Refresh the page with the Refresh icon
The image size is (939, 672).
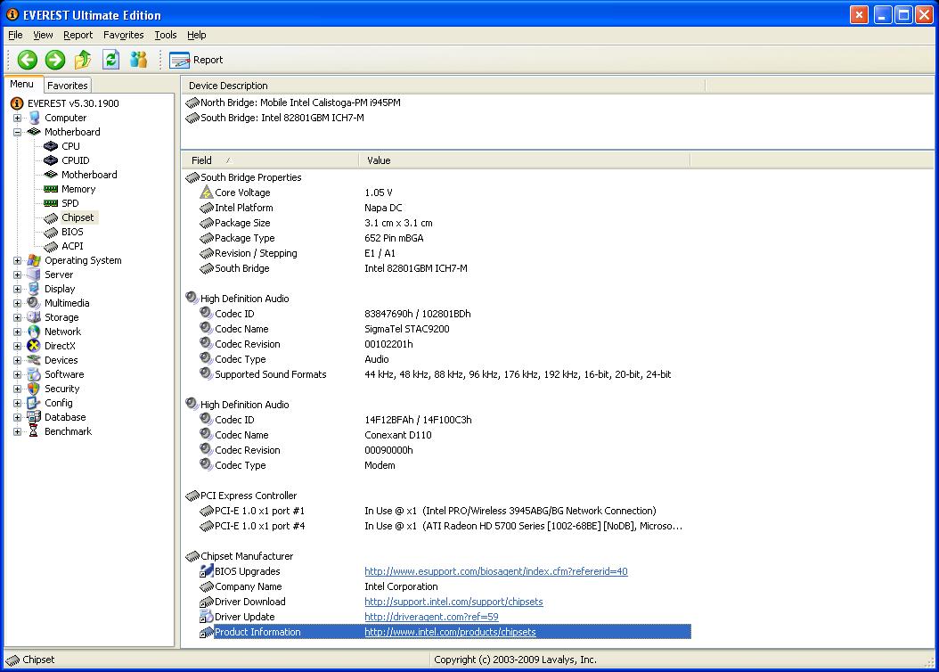tap(110, 60)
